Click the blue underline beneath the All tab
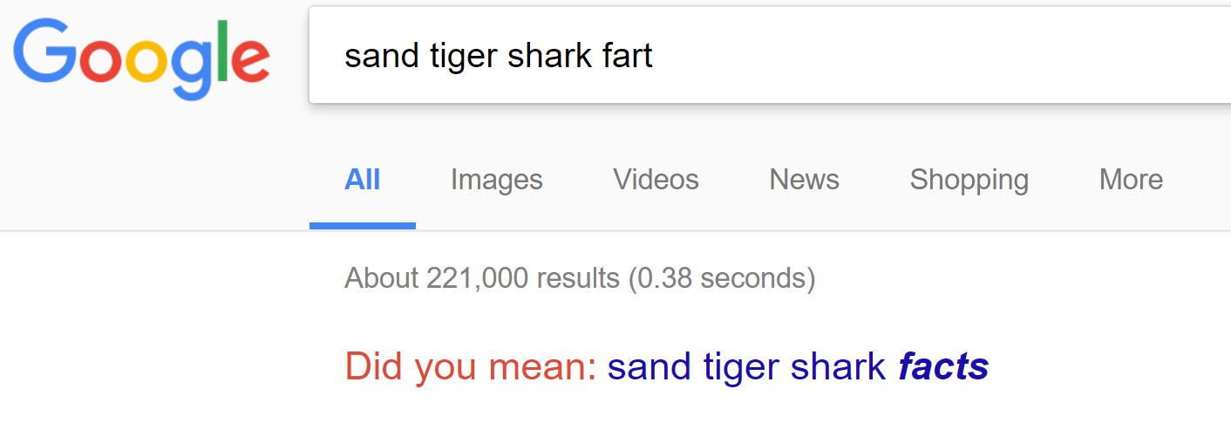The image size is (1231, 430). pyautogui.click(x=363, y=225)
